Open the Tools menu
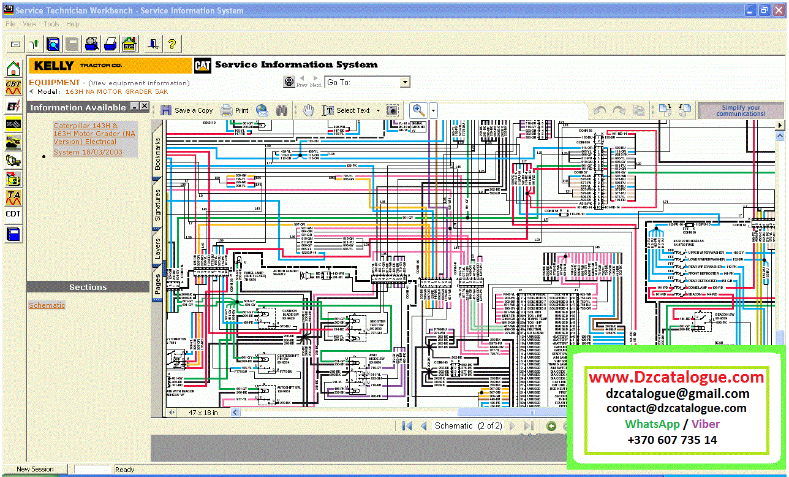The width and height of the screenshot is (789, 477). coord(51,24)
